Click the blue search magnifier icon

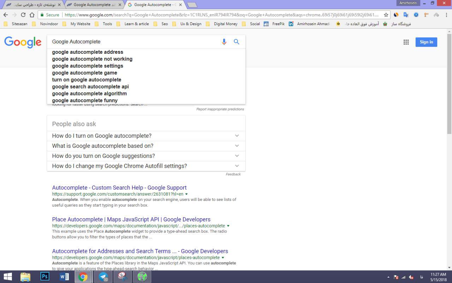(x=237, y=42)
